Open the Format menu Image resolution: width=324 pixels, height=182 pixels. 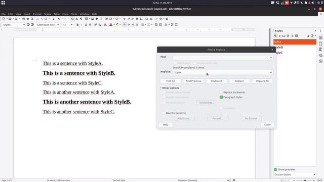click(37, 14)
